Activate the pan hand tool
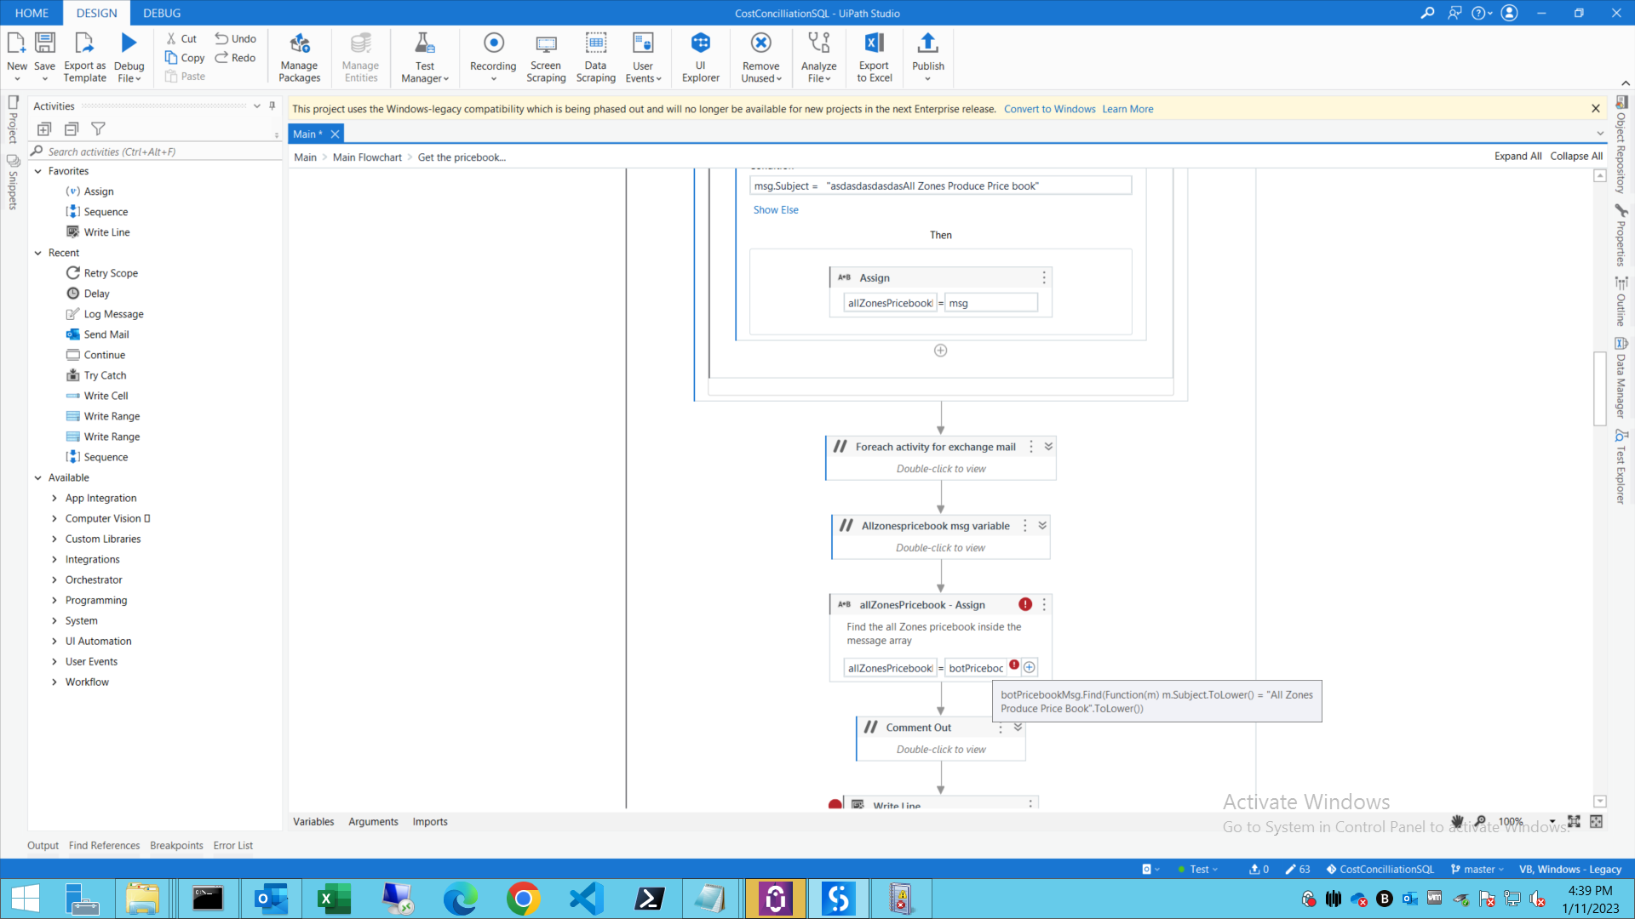Screen dimensions: 1635x919 (1457, 821)
